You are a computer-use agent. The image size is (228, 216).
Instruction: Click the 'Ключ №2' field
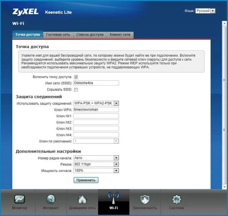pyautogui.click(x=96, y=122)
